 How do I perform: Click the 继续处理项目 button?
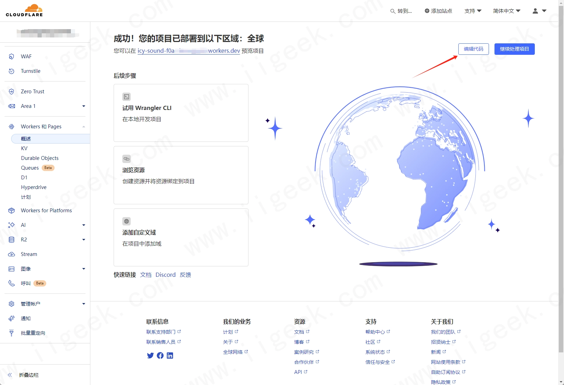click(x=515, y=49)
